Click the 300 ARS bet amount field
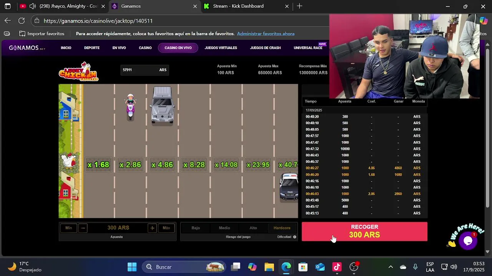This screenshot has width=492, height=276. (x=118, y=228)
